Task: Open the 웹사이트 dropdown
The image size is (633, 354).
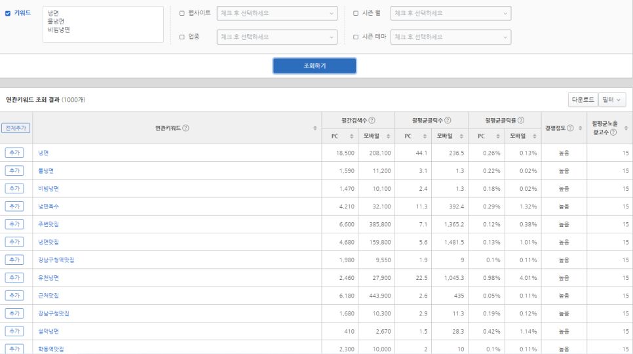Action: pos(277,13)
